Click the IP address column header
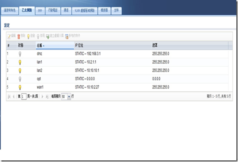Viewport: 238px width, 162px height. [x=113, y=45]
